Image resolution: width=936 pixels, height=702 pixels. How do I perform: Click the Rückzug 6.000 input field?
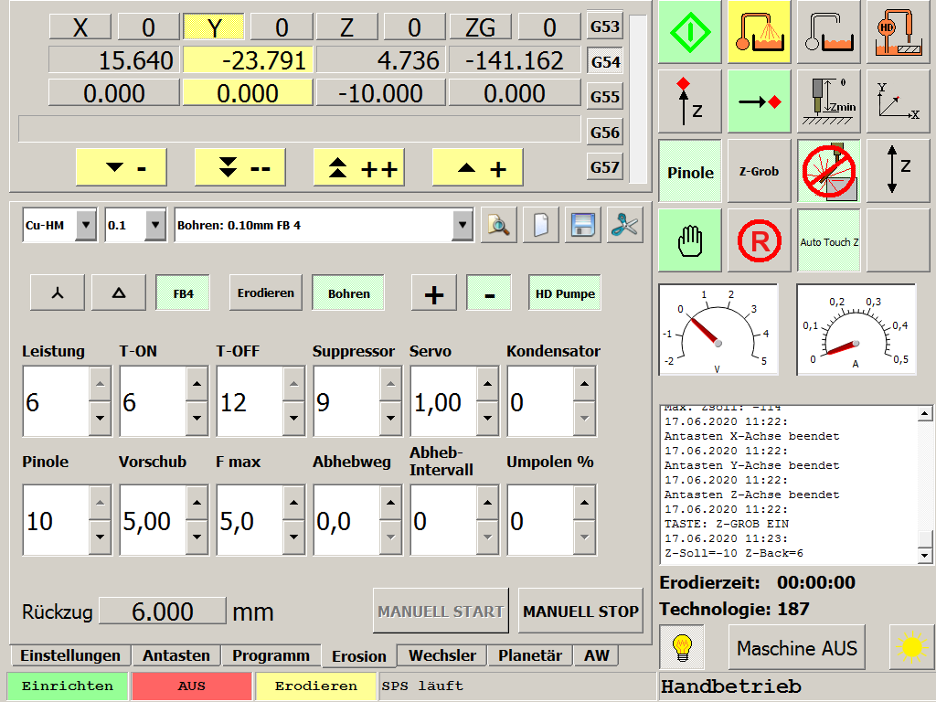click(x=163, y=611)
